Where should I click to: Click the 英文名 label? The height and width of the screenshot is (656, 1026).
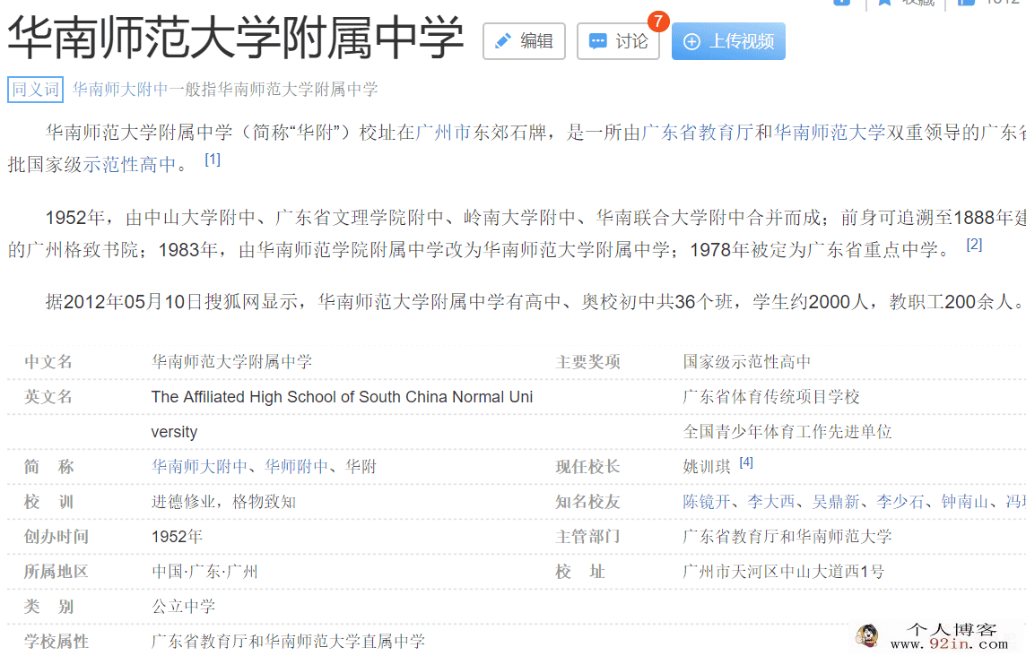tap(48, 397)
